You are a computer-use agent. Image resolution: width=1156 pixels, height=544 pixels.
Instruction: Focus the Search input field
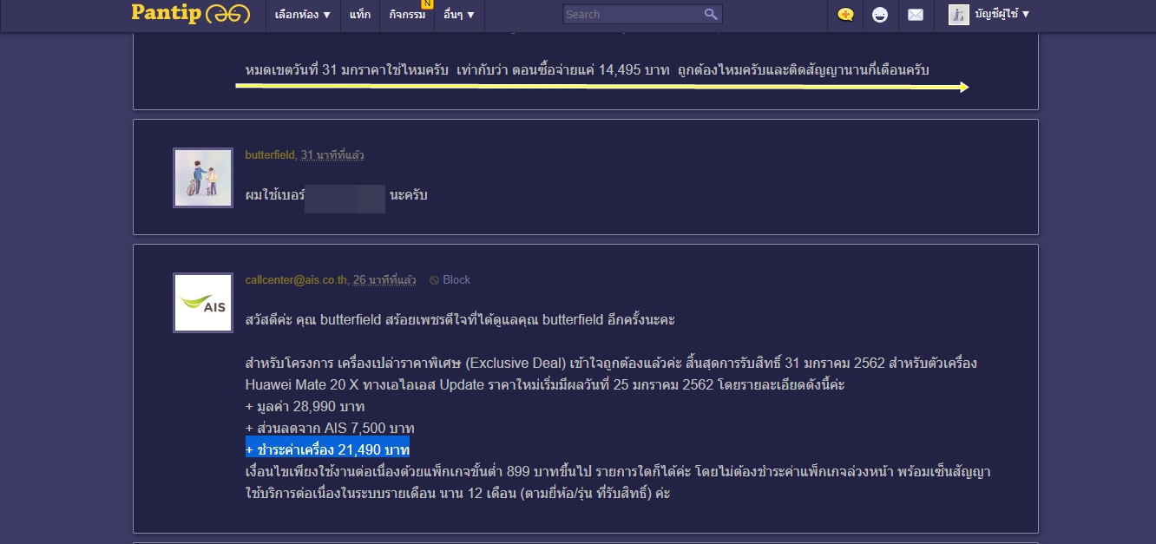tap(633, 14)
